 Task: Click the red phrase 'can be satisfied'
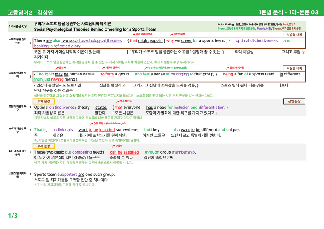point(124,152)
